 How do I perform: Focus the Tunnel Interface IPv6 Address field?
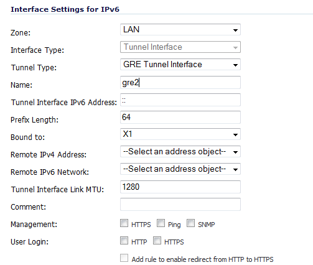[x=180, y=100]
